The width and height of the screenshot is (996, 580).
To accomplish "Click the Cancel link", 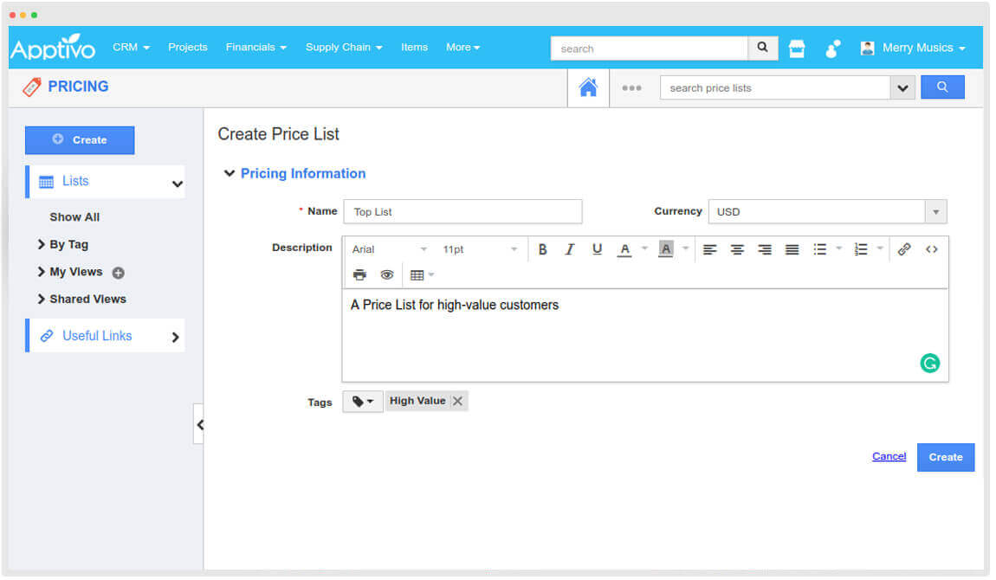I will 889,456.
